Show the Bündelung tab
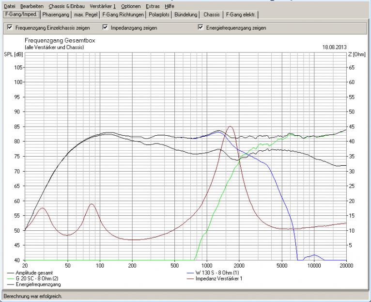 (x=187, y=15)
